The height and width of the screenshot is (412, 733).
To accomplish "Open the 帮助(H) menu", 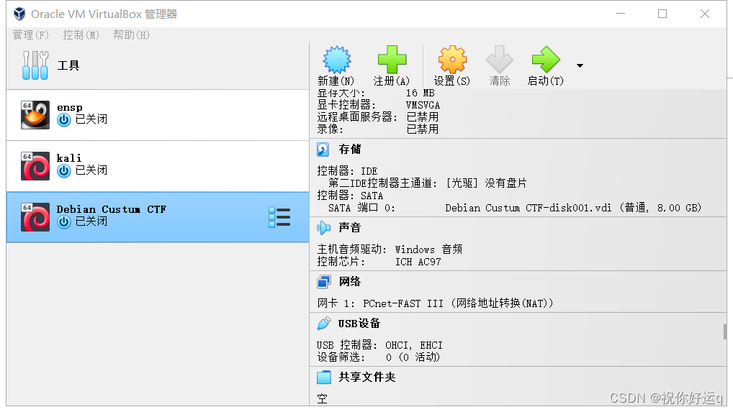I will (x=131, y=35).
